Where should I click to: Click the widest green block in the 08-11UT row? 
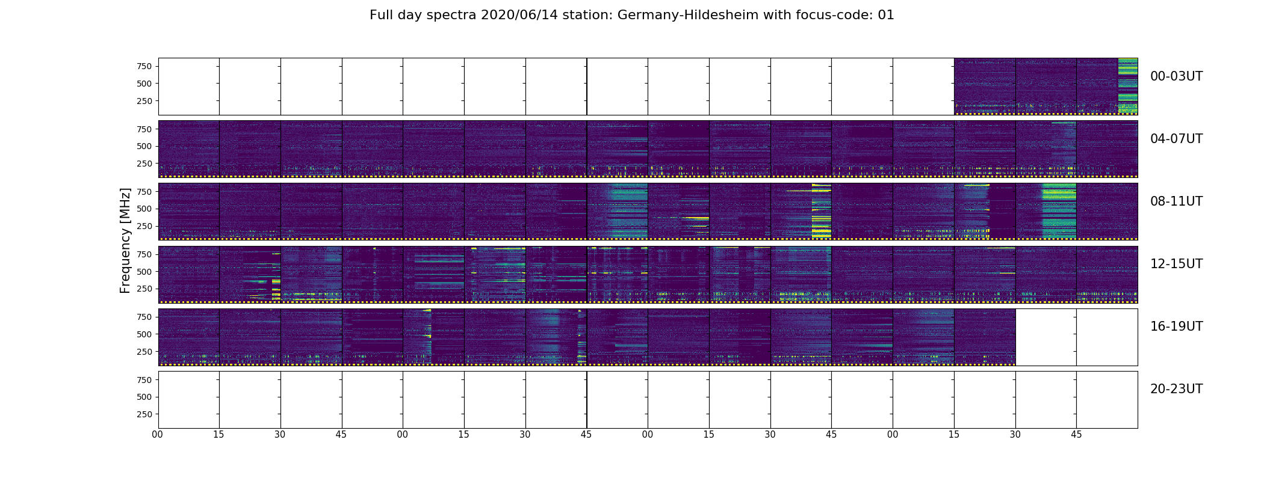tap(1059, 211)
